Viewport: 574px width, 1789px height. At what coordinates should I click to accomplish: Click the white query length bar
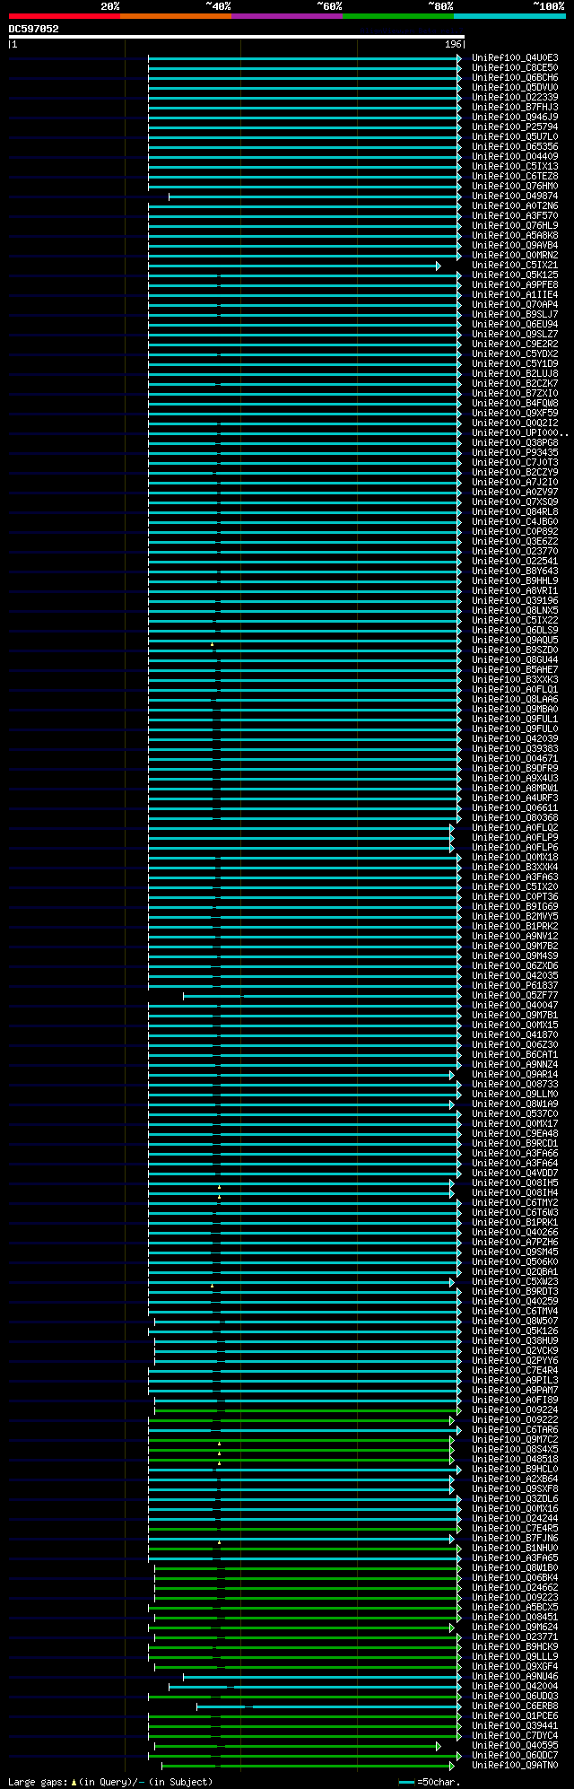pyautogui.click(x=236, y=37)
